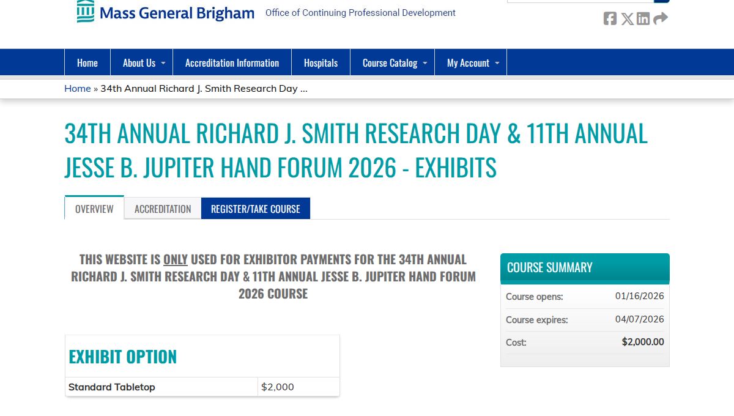Click the 34th Annual breadcrumb text
This screenshot has width=734, height=416.
point(204,88)
